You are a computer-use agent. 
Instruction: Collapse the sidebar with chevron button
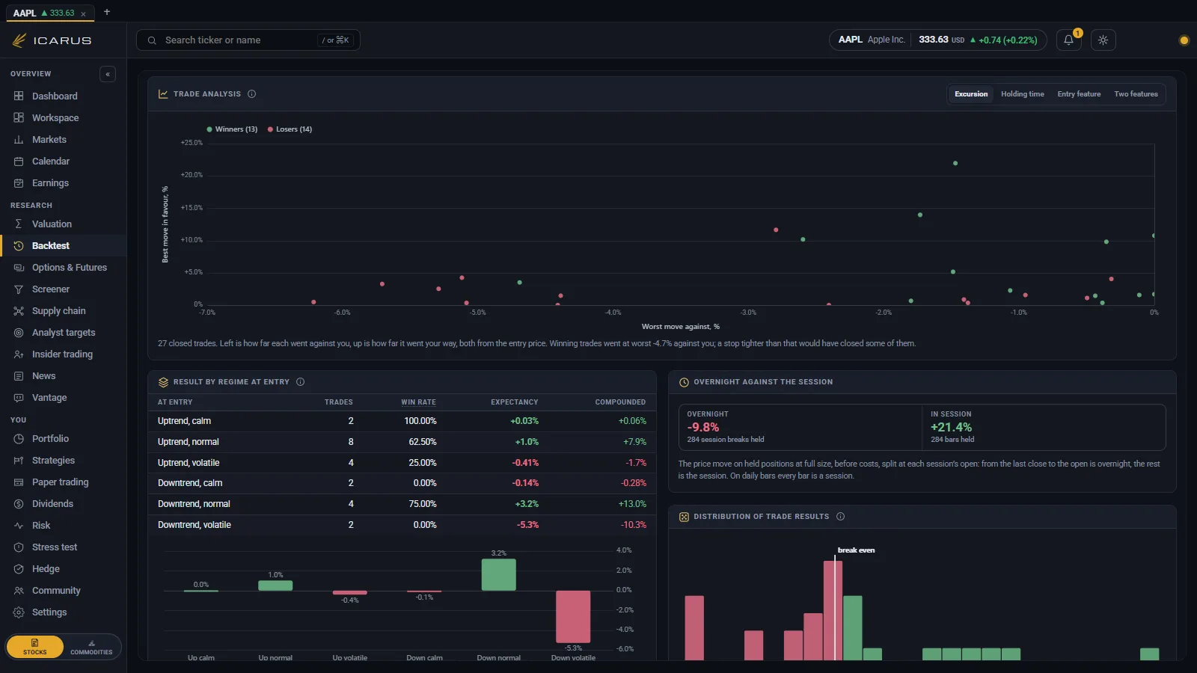pyautogui.click(x=108, y=74)
